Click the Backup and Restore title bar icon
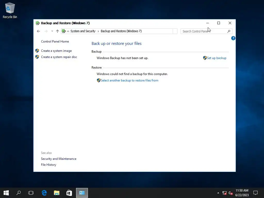This screenshot has width=264, height=198. pos(38,23)
